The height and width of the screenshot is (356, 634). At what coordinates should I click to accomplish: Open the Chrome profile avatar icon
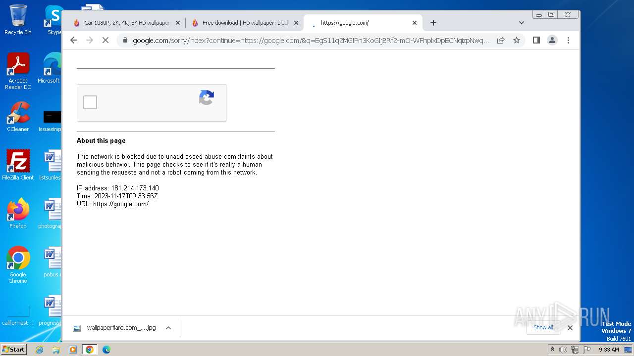(x=552, y=40)
